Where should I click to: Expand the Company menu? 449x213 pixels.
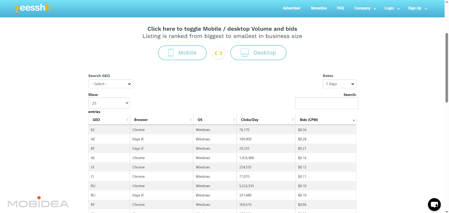[365, 8]
